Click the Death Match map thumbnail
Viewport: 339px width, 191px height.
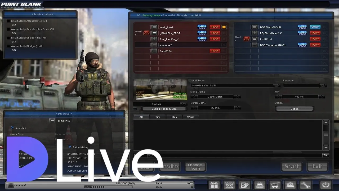coord(160,89)
